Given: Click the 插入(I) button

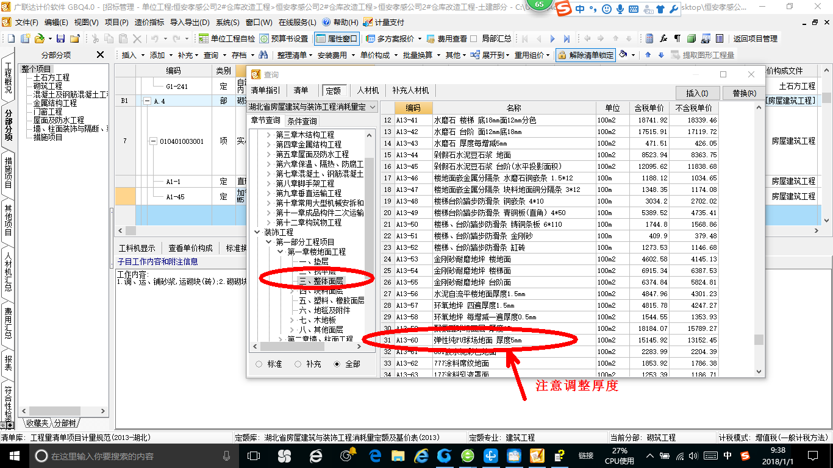Looking at the screenshot, I should [698, 93].
